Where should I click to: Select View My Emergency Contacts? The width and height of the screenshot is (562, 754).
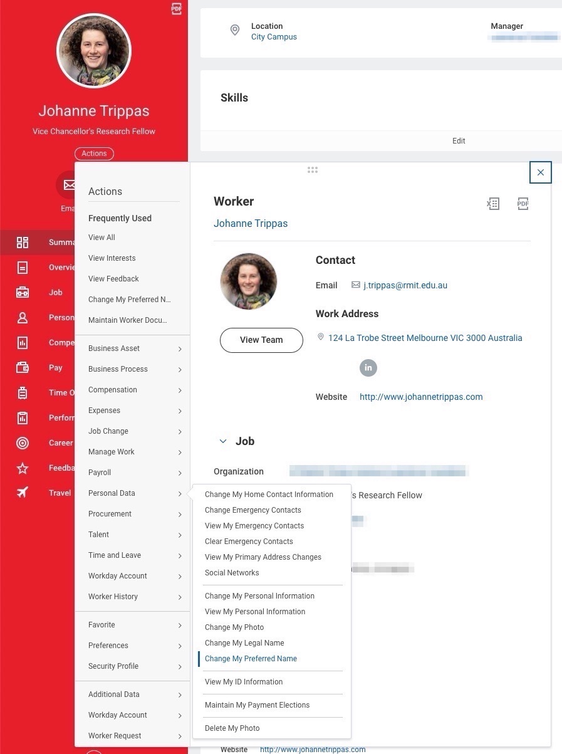[x=254, y=526]
